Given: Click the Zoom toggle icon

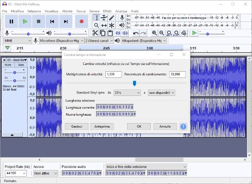Looking at the screenshot, I should 184,33.
